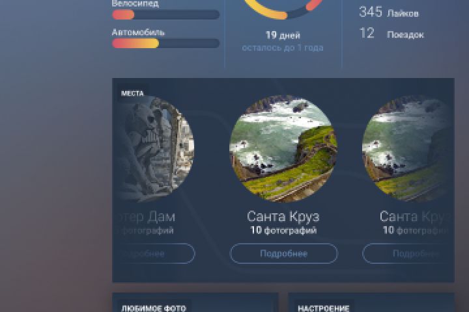Click the 12 Поездок statistic
This screenshot has height=312, width=469.
(x=391, y=33)
